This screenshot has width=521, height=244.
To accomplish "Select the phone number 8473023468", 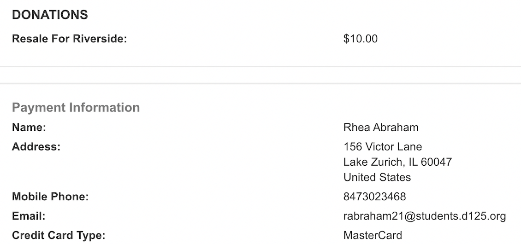I will pos(374,197).
